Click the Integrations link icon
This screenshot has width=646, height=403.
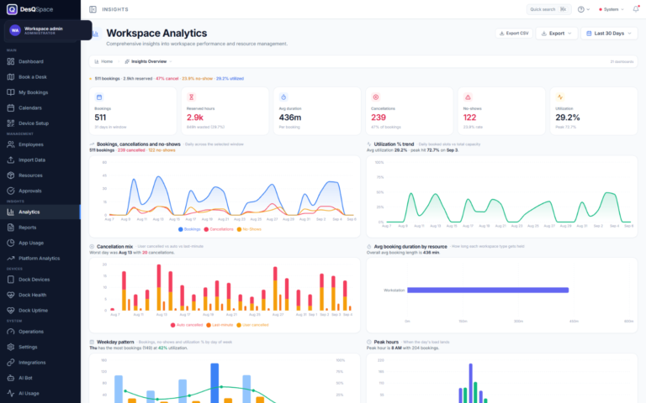pyautogui.click(x=11, y=363)
